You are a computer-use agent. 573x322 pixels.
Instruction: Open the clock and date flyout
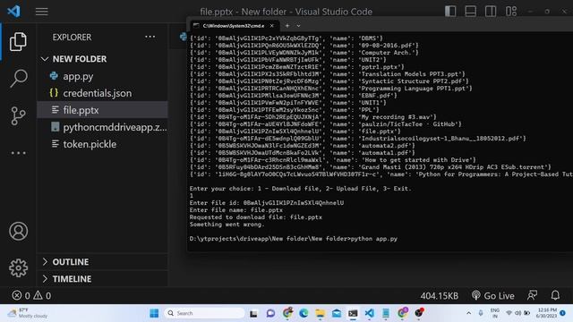coord(547,313)
